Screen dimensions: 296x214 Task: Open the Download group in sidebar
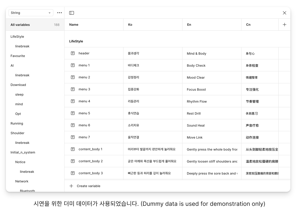pos(18,85)
